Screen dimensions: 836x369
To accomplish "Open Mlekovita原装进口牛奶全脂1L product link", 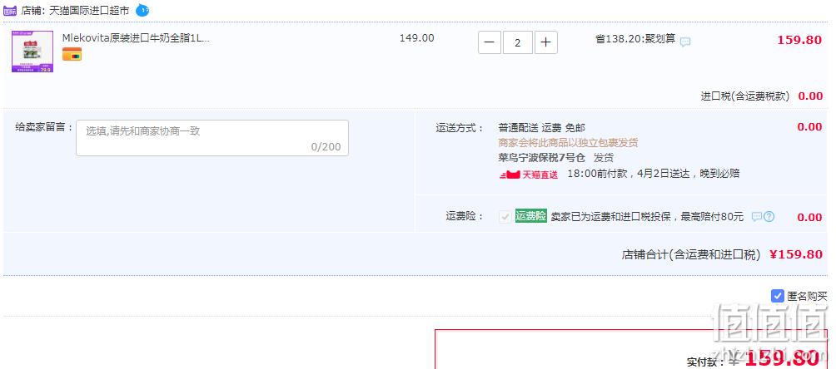I will pos(136,38).
